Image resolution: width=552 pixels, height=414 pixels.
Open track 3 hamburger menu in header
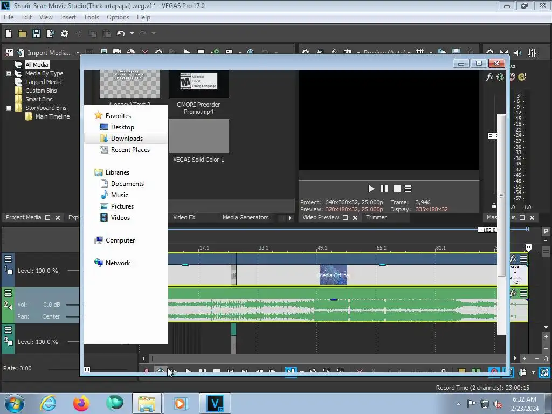[x=8, y=329]
